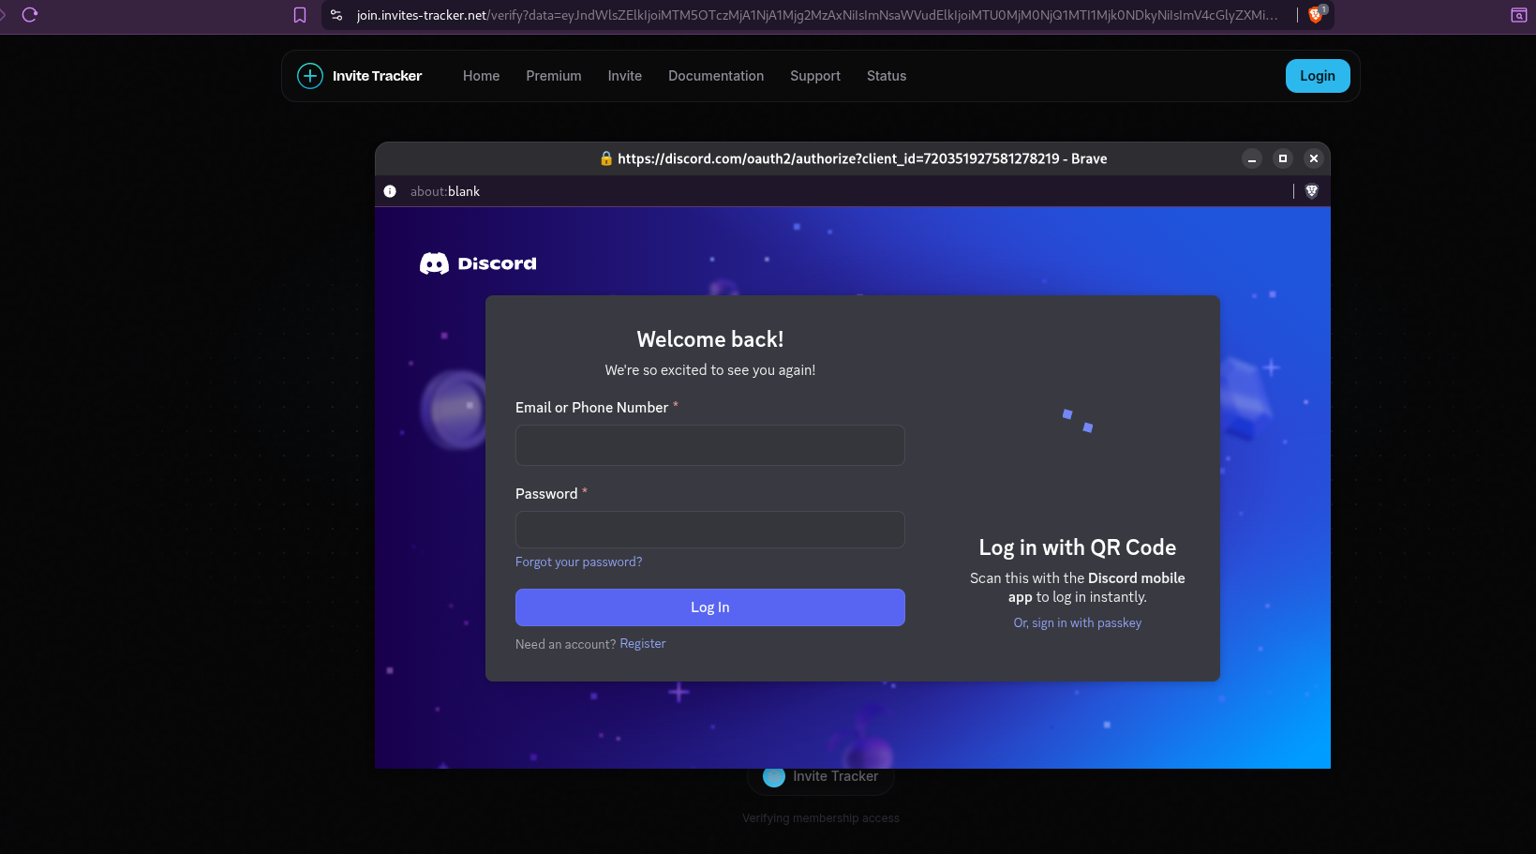Click Or, sign in with passkey link

point(1078,622)
